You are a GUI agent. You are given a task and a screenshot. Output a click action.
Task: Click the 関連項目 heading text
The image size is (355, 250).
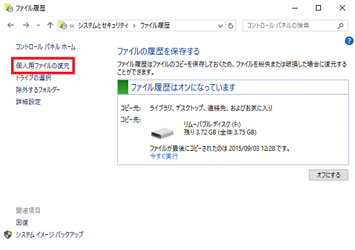coord(28,211)
